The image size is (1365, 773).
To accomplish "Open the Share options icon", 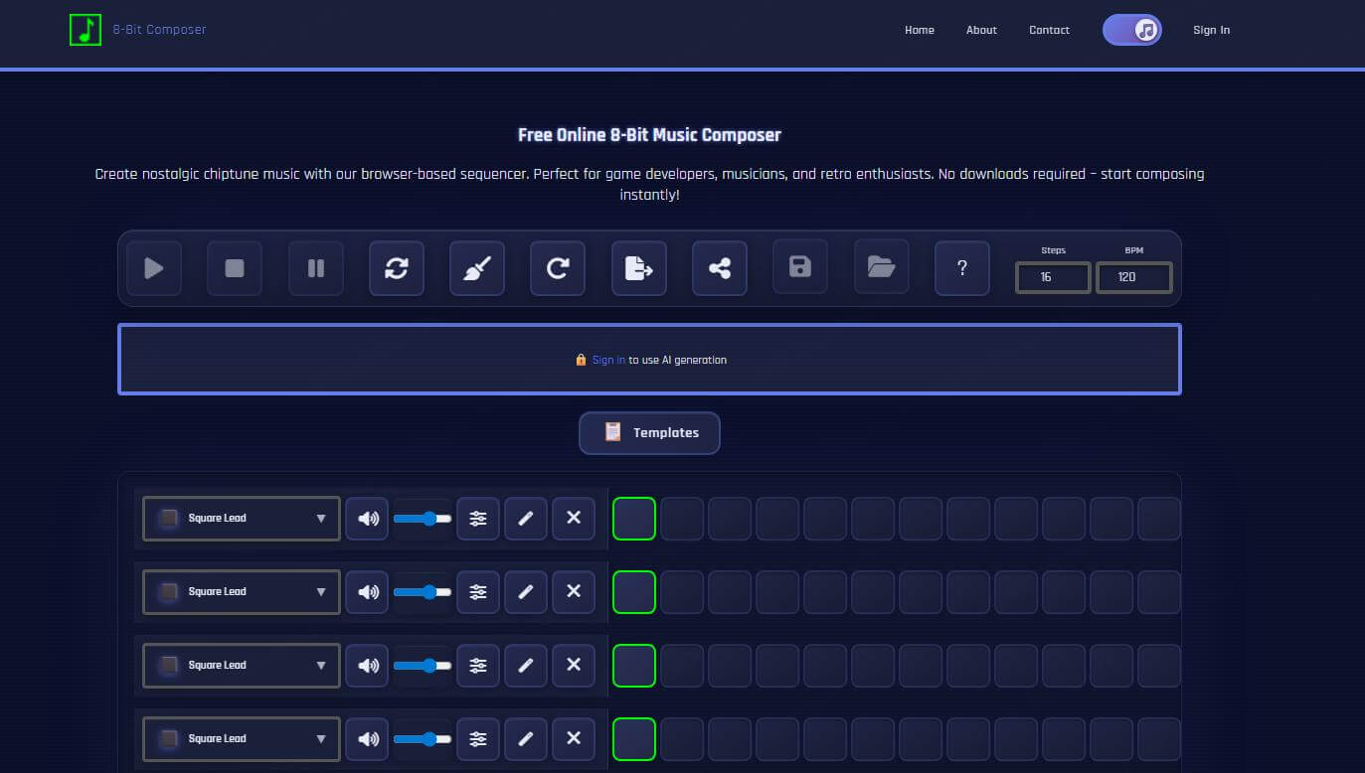I will coord(719,268).
